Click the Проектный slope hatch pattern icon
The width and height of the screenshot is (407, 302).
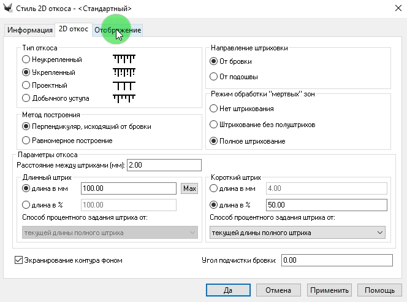[x=123, y=85]
